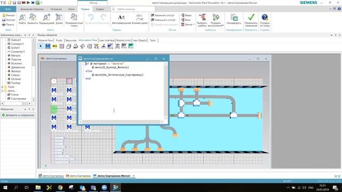This screenshot has width=342, height=192.
Task: Click the Save icon in quick access
Action: pos(14,3)
